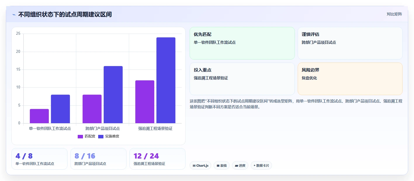Click the 数据卡片 diamond icon
This screenshot has height=181, width=414.
[254, 166]
